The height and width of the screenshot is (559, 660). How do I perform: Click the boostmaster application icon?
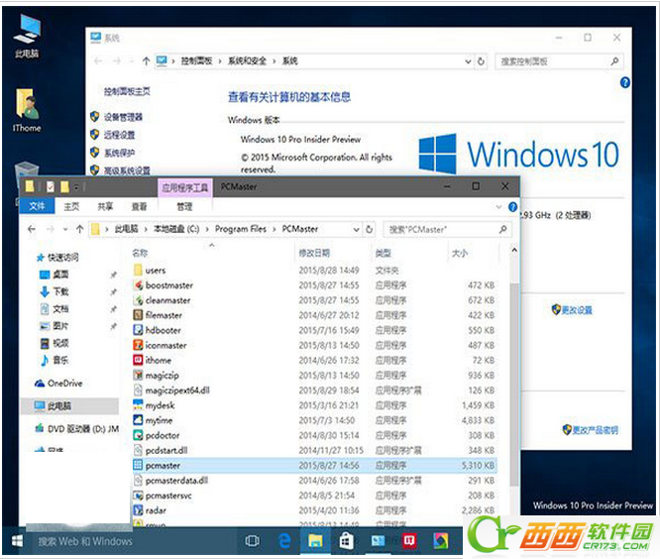tap(138, 285)
